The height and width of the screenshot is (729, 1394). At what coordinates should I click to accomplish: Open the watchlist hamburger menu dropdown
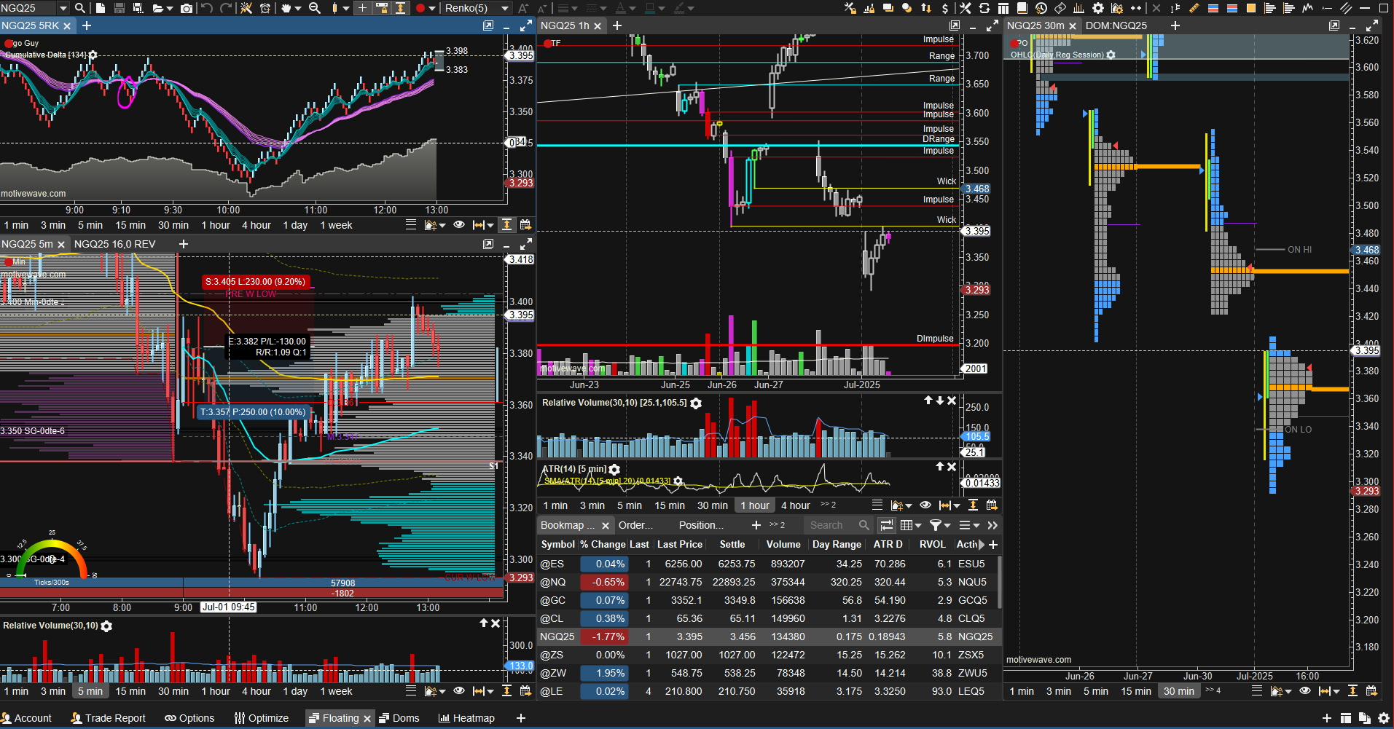970,525
